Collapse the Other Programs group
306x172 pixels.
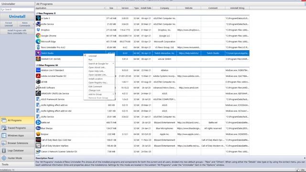(x=37, y=65)
